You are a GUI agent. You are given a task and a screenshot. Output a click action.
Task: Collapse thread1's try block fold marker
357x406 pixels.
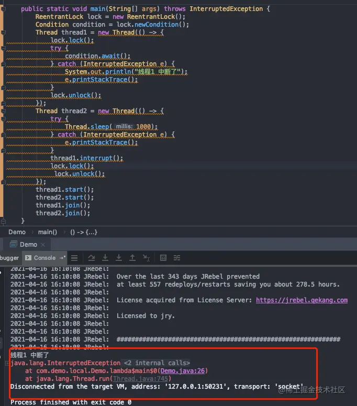coord(3,48)
